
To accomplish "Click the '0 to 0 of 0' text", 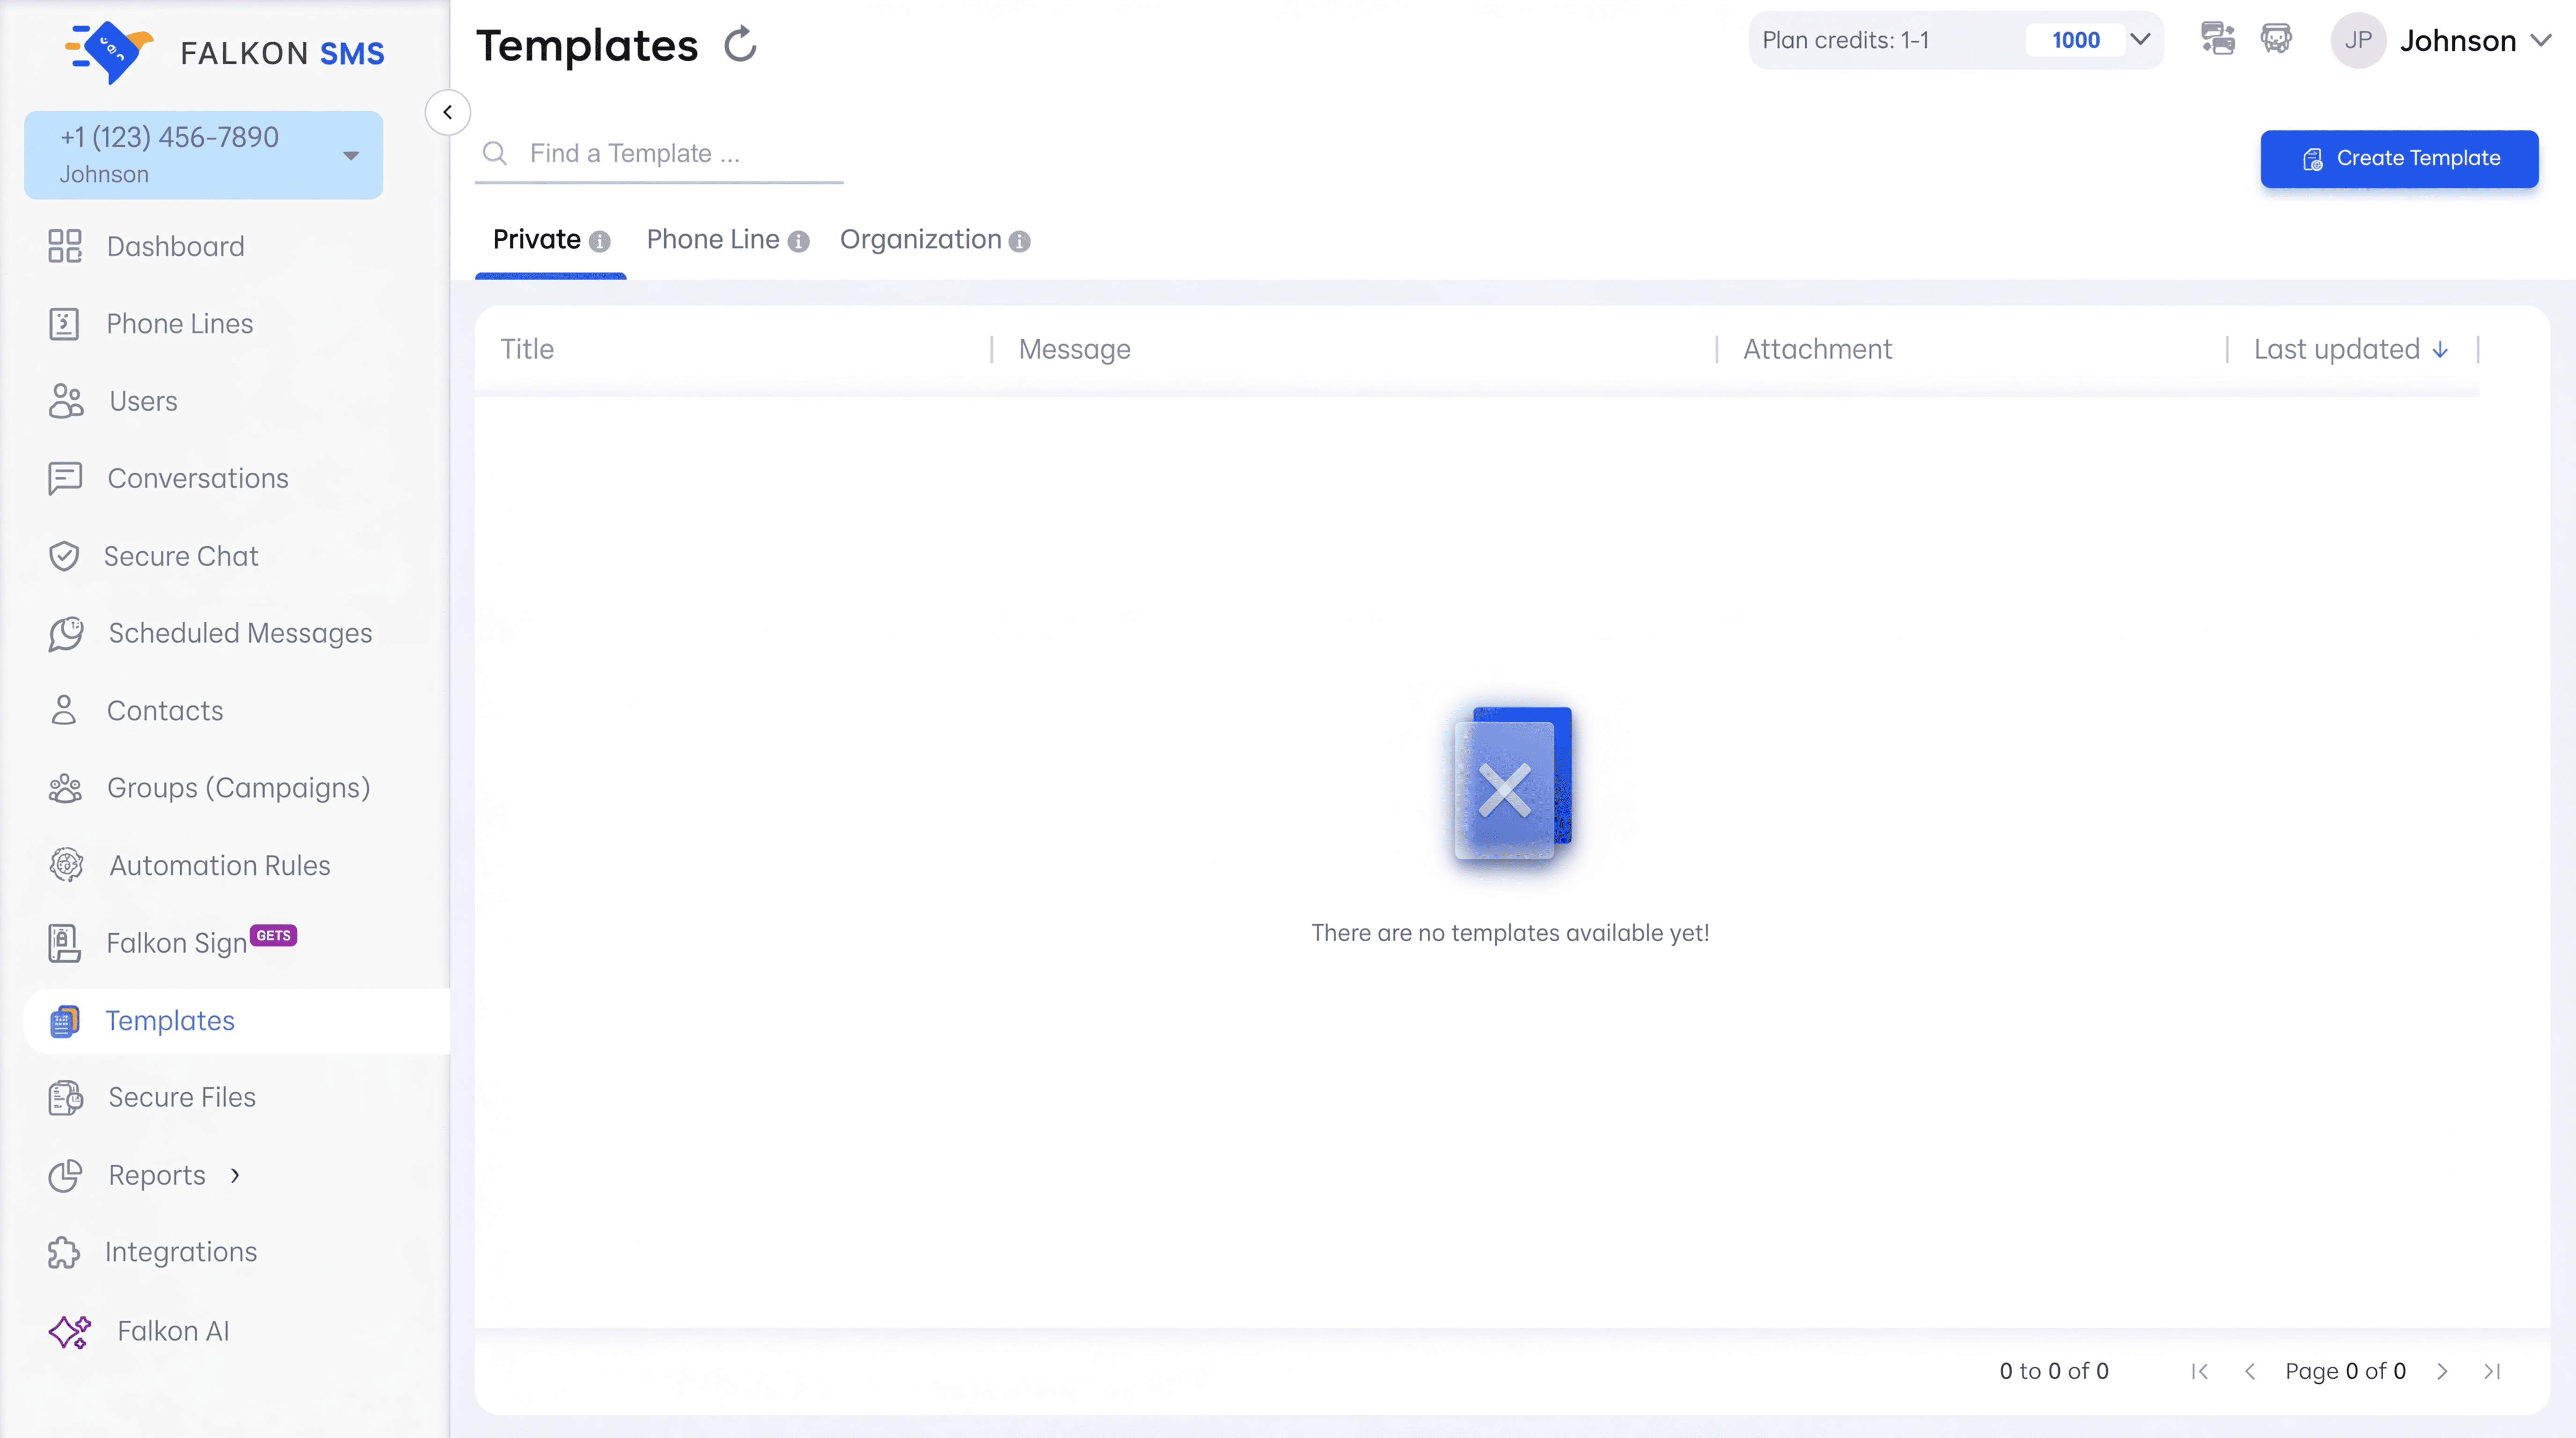I will pos(2054,1371).
